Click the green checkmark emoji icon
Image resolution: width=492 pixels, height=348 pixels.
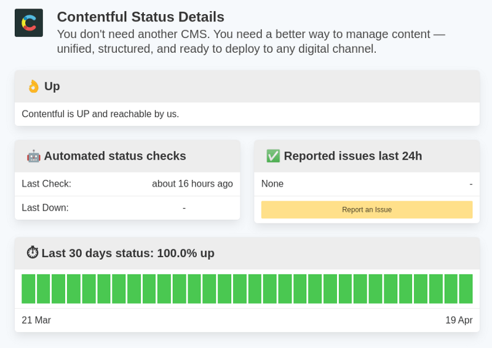click(273, 156)
